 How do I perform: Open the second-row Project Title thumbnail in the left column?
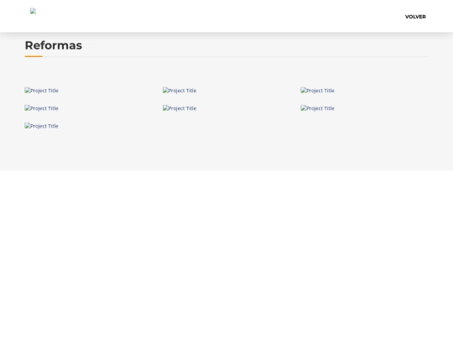click(x=41, y=108)
